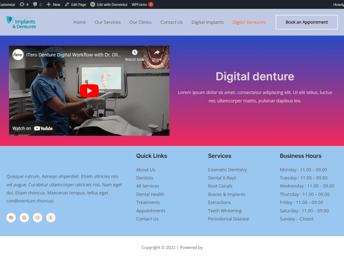Open the Contact Us nav menu item
344x258 pixels.
click(172, 22)
